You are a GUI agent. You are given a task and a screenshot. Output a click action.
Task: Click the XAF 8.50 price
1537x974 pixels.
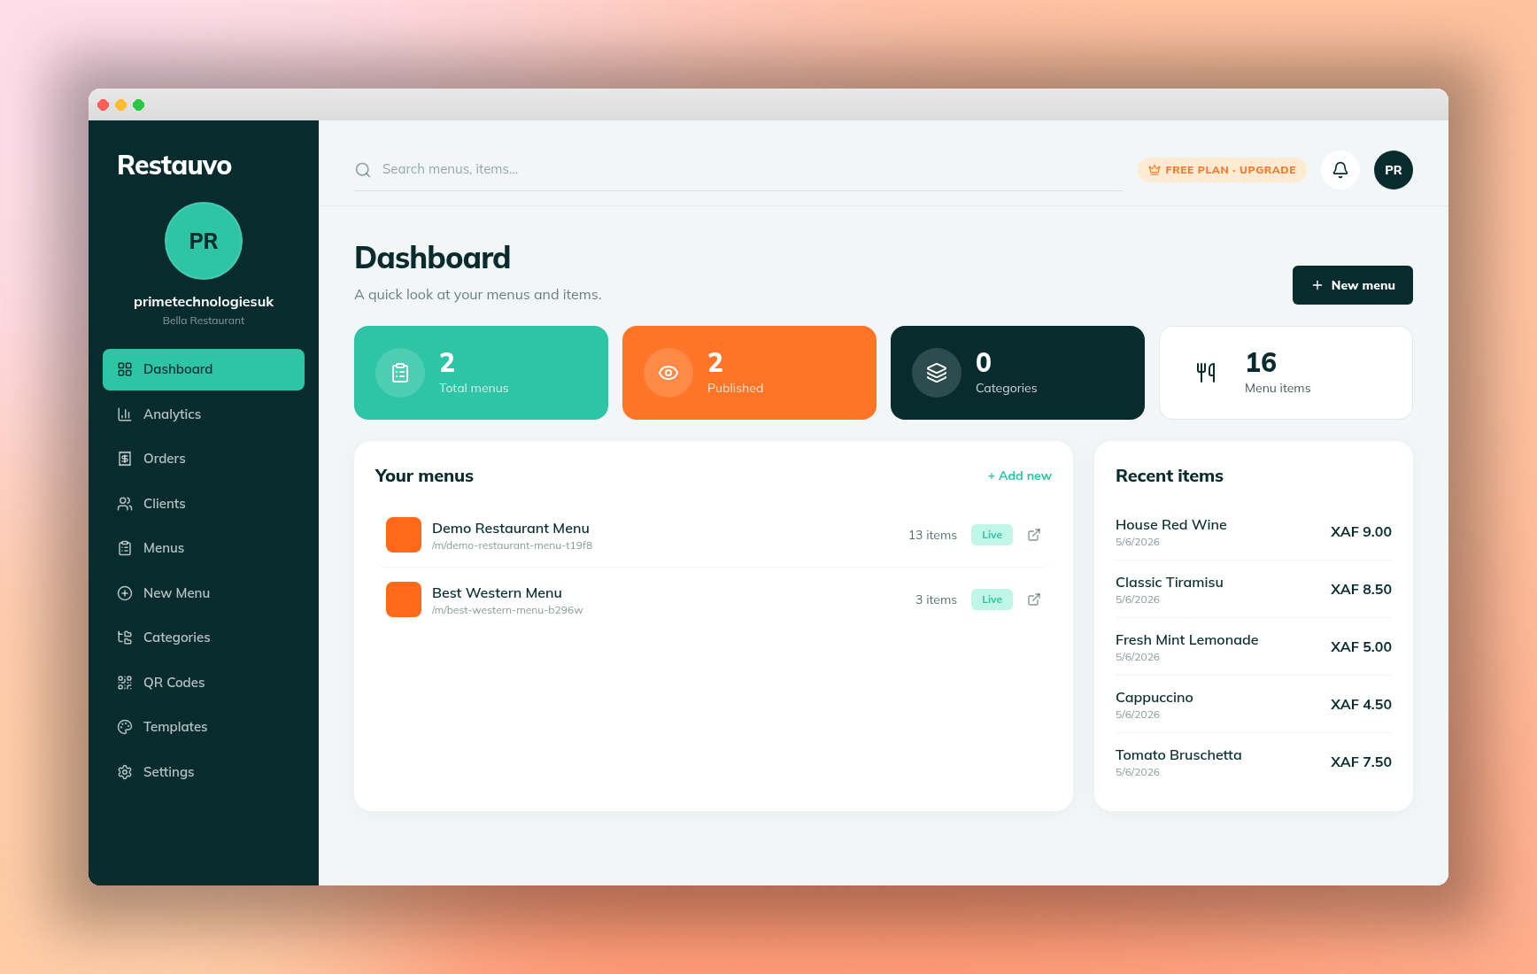[1361, 590]
